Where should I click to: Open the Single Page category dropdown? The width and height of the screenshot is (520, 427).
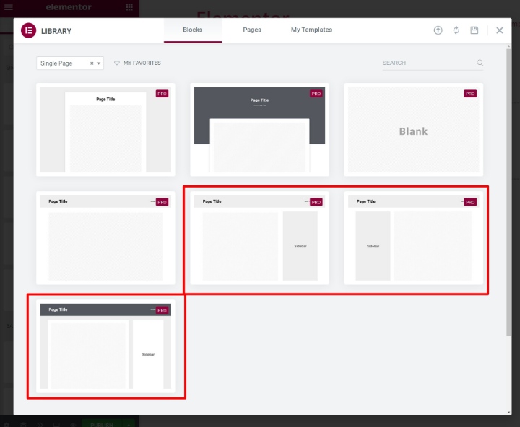tap(70, 63)
